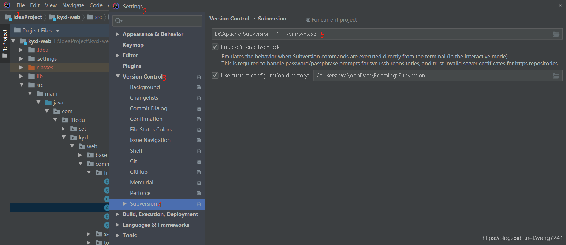Screen dimensions: 566x245
Task: Collapse the main folder in project tree
Action: [x=30, y=94]
